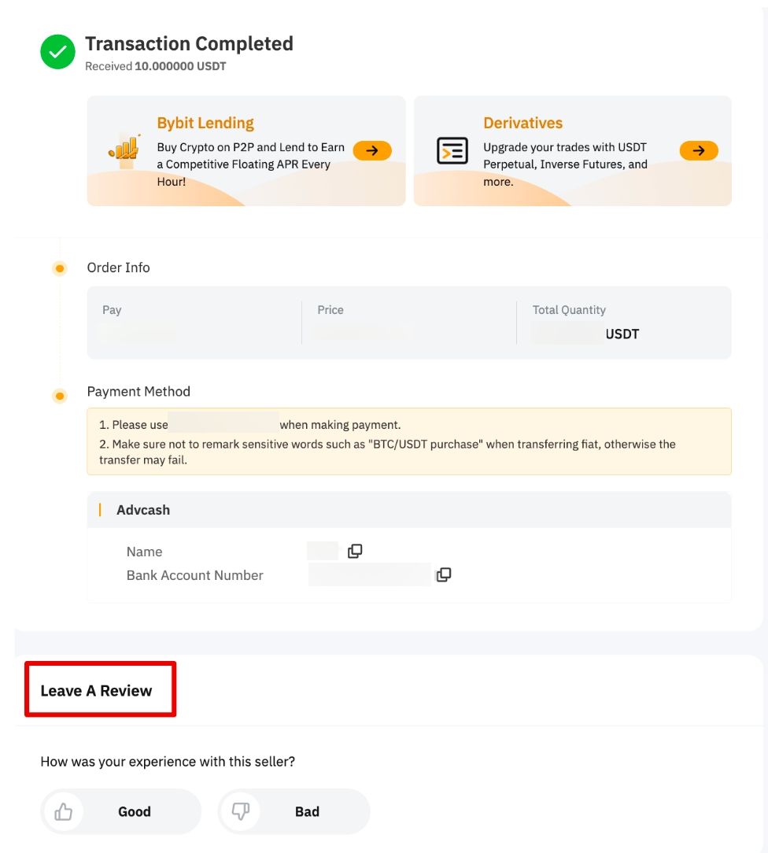Select the Payment Method step marker
This screenshot has width=768, height=853.
59,395
